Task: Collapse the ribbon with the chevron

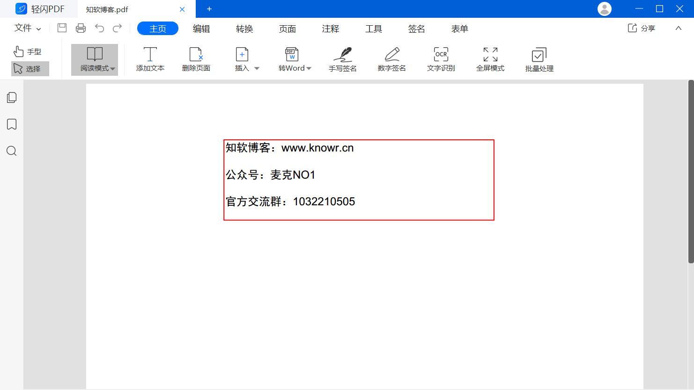Action: pos(679,28)
